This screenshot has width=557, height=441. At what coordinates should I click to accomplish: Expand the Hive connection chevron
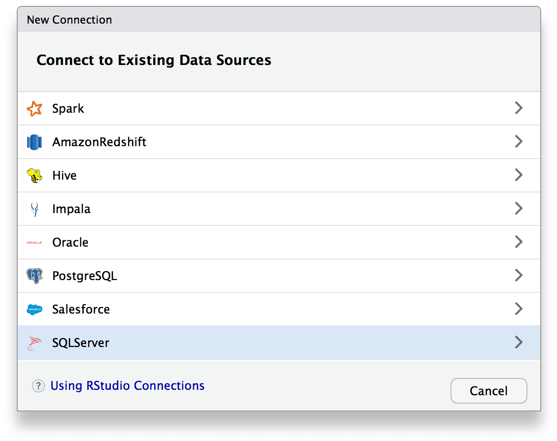[x=519, y=175]
